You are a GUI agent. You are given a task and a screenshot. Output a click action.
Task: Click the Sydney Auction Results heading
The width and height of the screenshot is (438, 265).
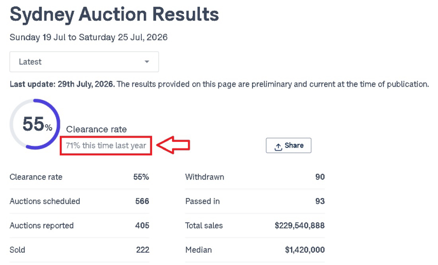pos(114,14)
